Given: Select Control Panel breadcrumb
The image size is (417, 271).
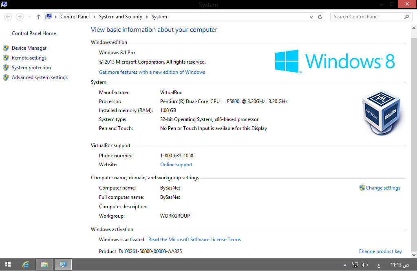Looking at the screenshot, I should [75, 17].
